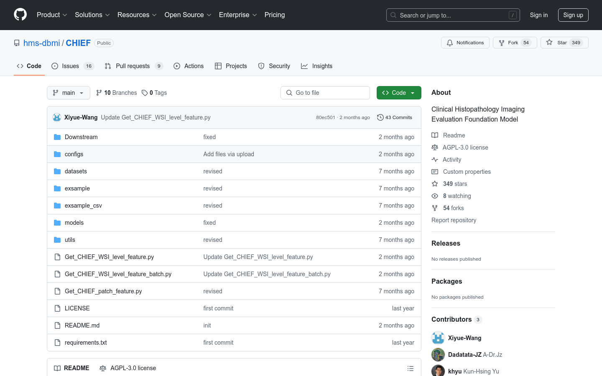602x376 pixels.
Task: Expand the Enterprise menu
Action: 238,15
